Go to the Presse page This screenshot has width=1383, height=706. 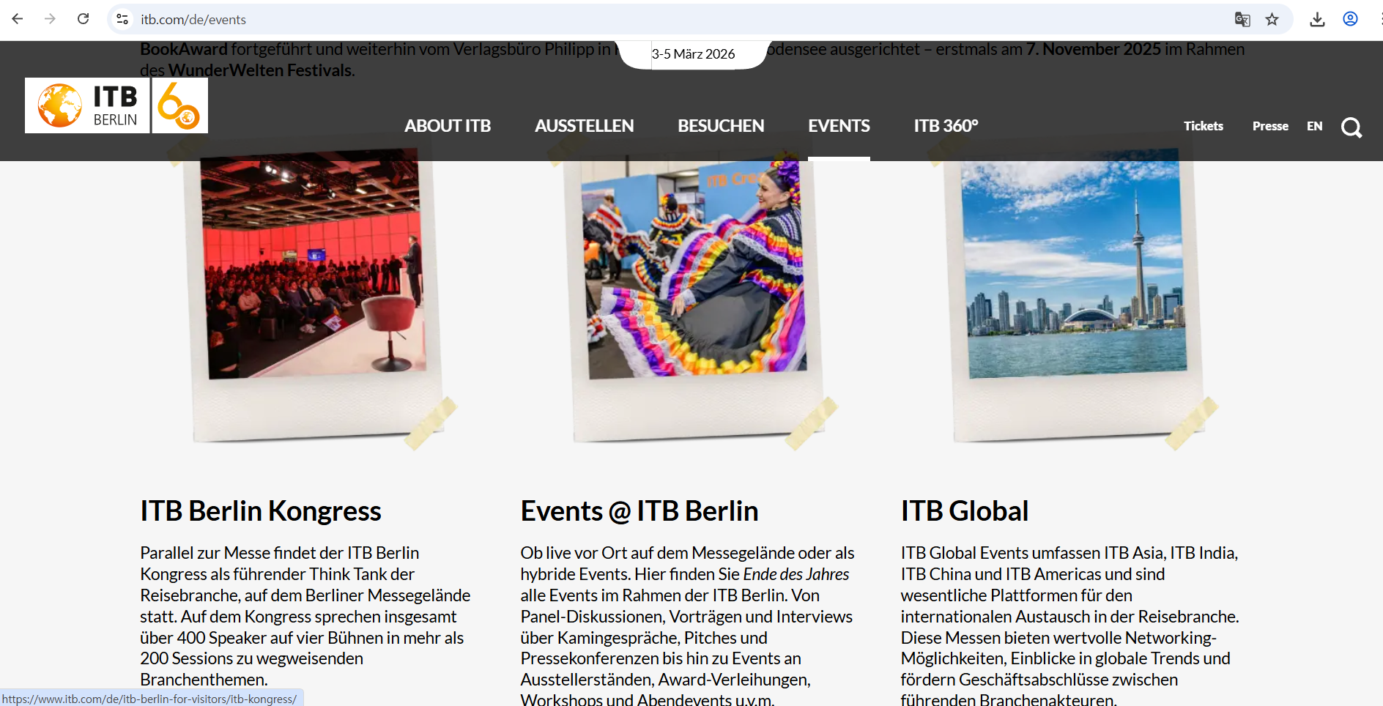coord(1270,126)
